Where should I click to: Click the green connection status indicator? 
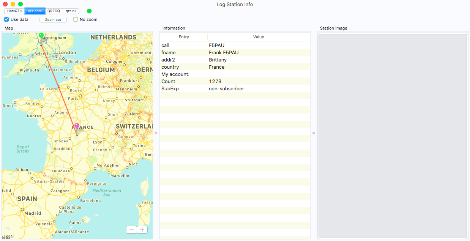point(89,11)
